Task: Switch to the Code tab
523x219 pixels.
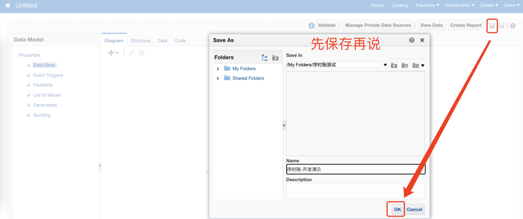Action: coord(180,41)
